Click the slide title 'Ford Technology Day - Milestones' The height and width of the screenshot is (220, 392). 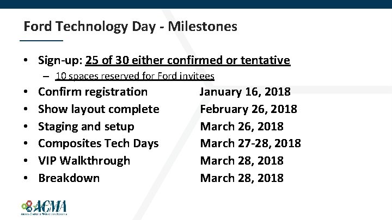click(130, 27)
